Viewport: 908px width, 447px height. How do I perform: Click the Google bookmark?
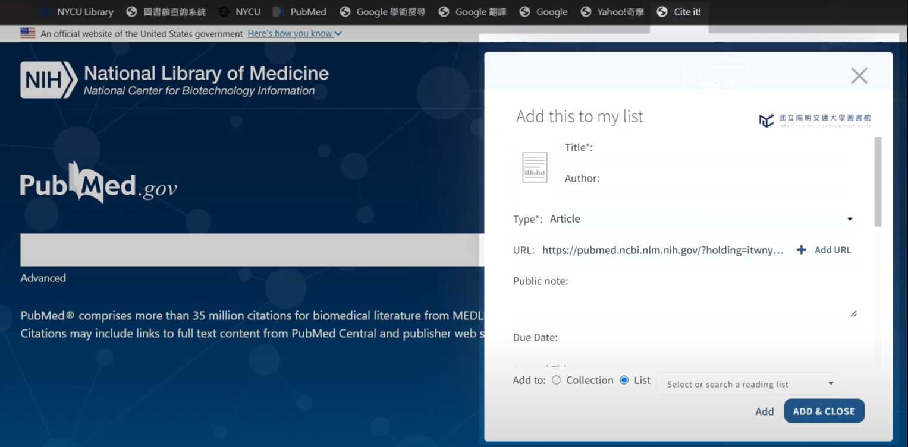pyautogui.click(x=543, y=12)
